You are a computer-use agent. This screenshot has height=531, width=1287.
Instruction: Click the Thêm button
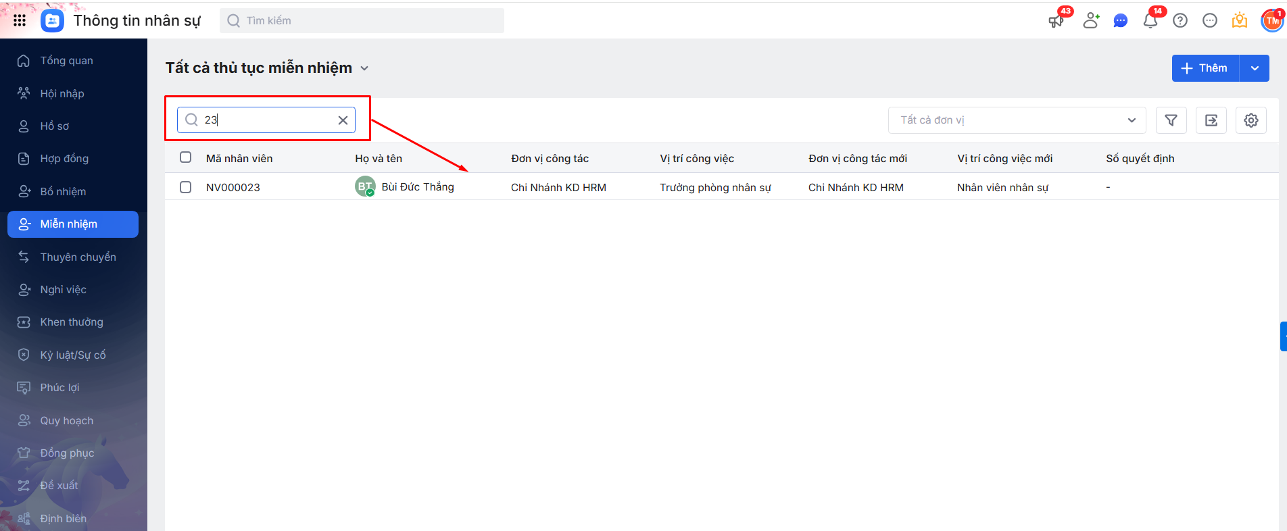tap(1205, 68)
